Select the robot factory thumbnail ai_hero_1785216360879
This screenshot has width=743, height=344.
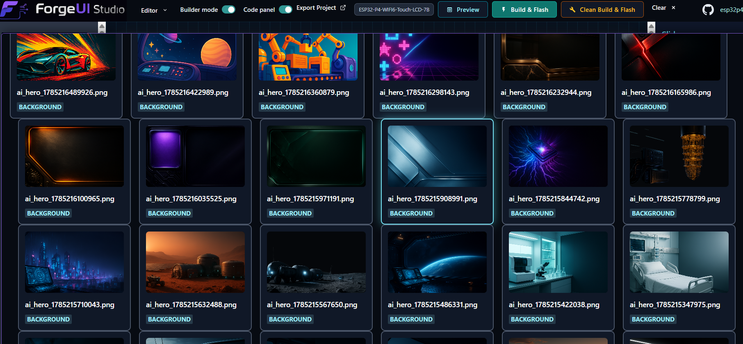[308, 57]
